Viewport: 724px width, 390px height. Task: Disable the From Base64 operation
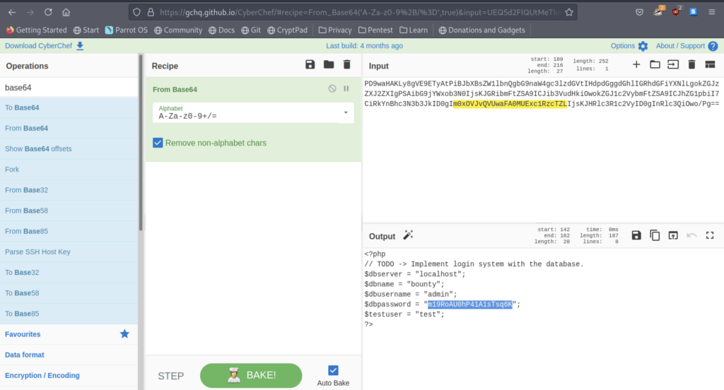click(332, 89)
